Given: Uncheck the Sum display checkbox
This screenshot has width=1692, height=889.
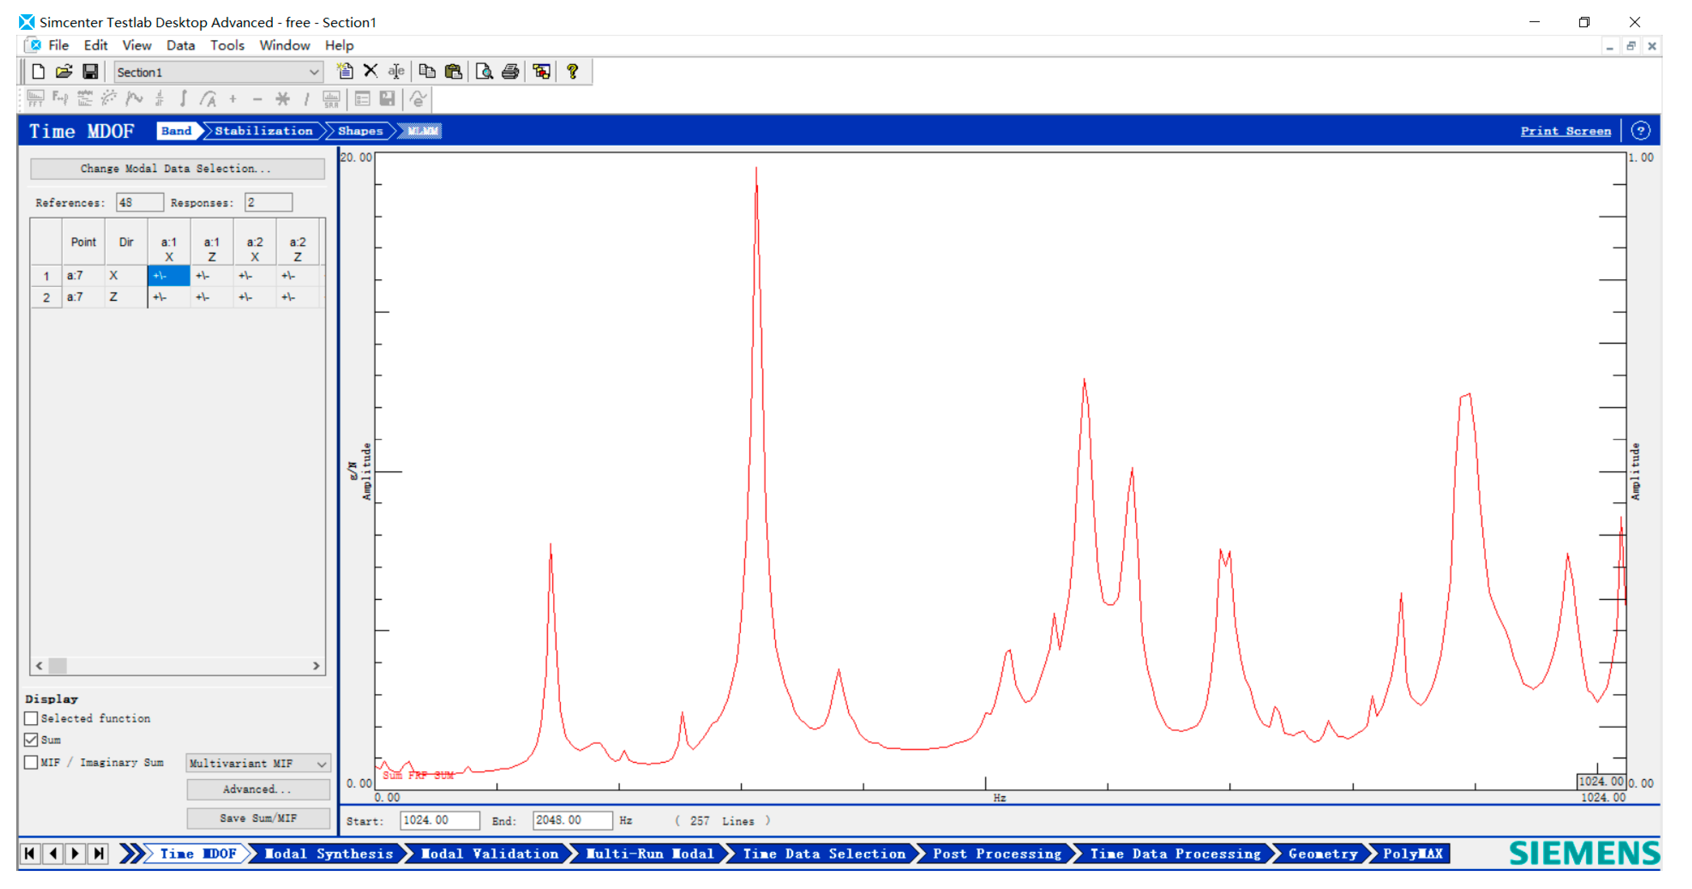Looking at the screenshot, I should (31, 739).
